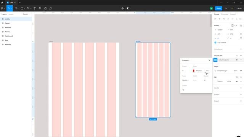The image size is (244, 137).
Task: Add auto layout with plus
Action: click(241, 49)
